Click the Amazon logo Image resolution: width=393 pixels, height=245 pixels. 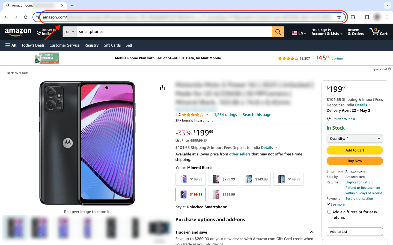(x=18, y=32)
